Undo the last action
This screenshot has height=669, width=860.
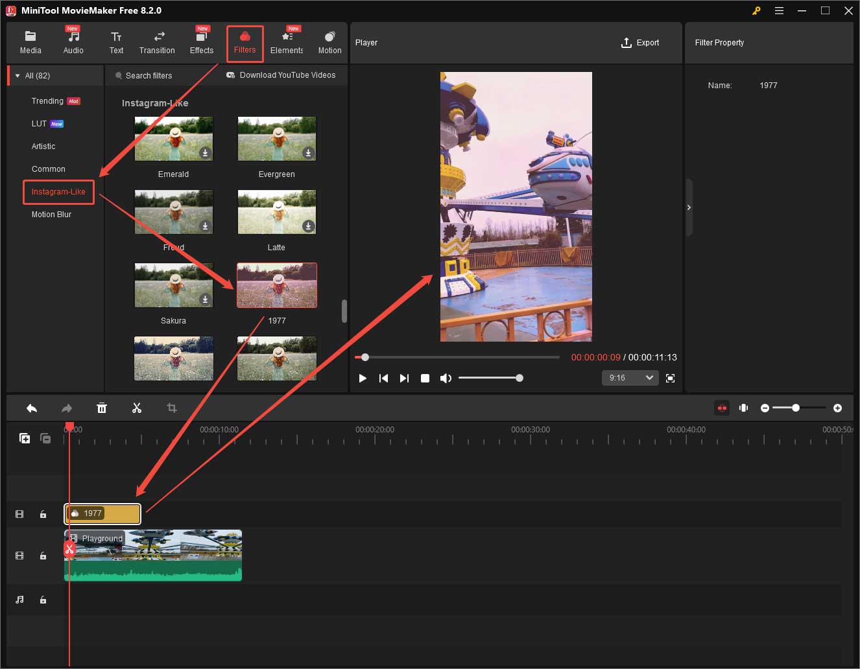pos(32,408)
